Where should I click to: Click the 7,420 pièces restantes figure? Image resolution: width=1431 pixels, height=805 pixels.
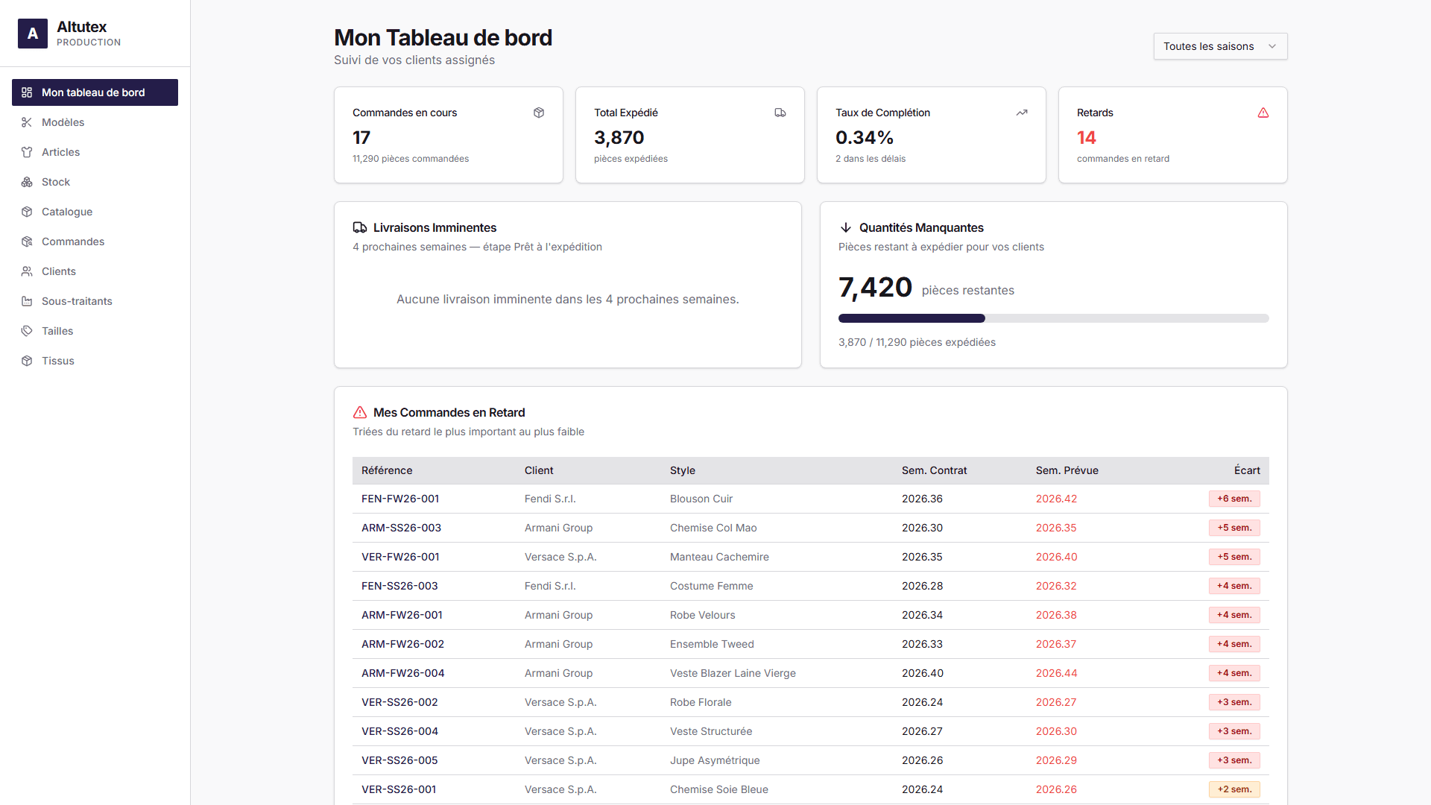pyautogui.click(x=926, y=288)
